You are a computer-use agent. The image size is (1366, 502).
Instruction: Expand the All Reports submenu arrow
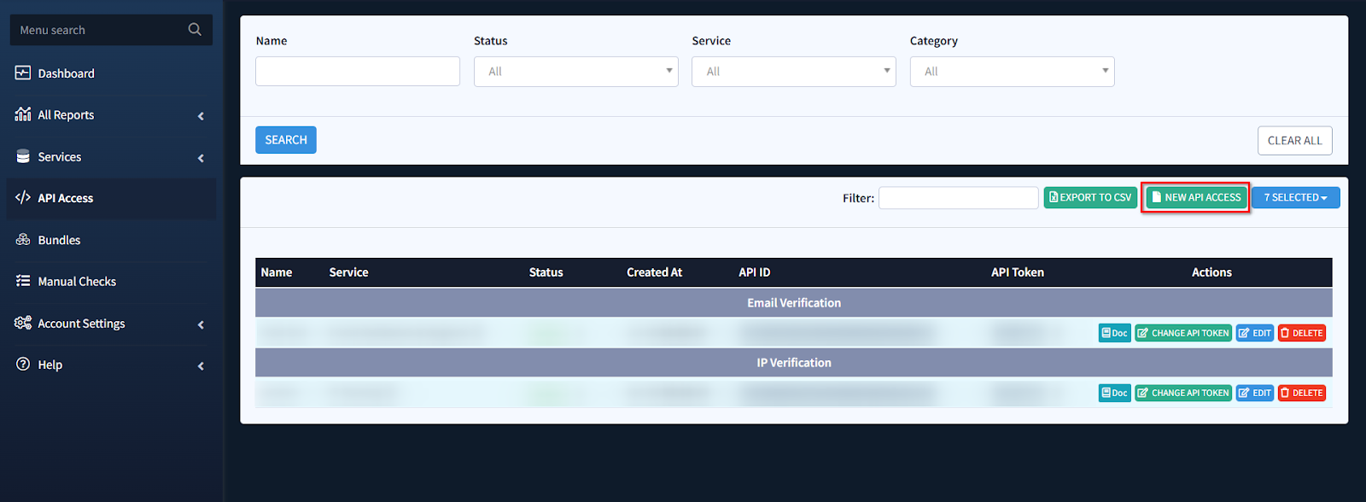coord(201,116)
